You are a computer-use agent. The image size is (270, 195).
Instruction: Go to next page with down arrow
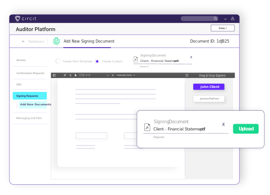pyautogui.click(x=75, y=75)
